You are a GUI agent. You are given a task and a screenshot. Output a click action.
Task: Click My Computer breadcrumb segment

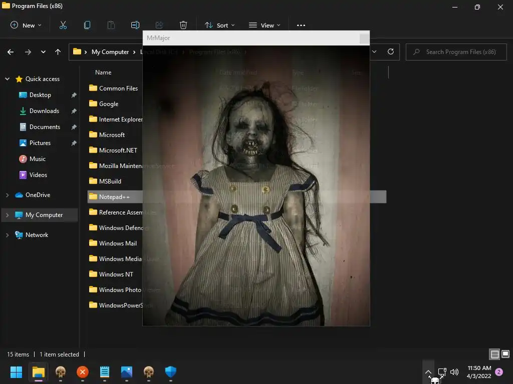click(110, 52)
